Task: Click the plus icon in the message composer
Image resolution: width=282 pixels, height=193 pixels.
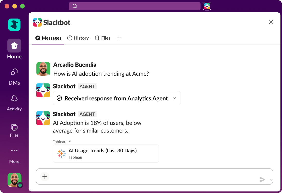Action: (x=45, y=177)
